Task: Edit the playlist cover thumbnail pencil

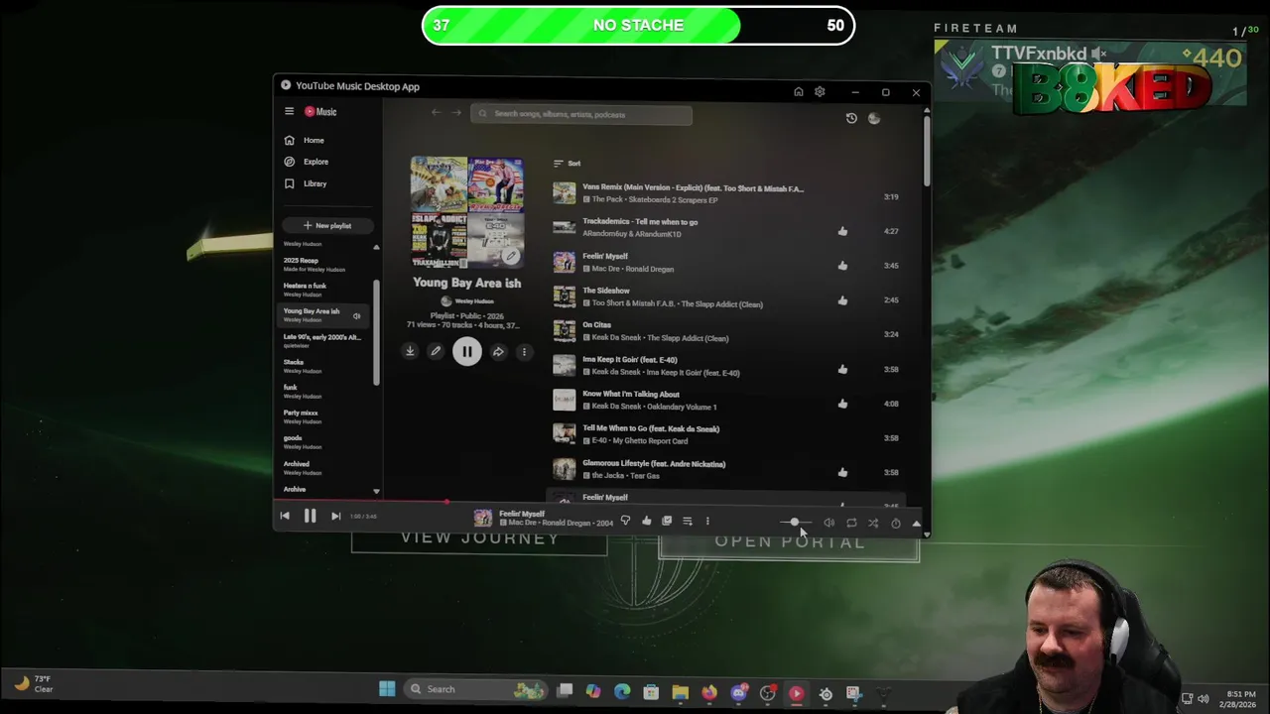Action: coord(511,256)
